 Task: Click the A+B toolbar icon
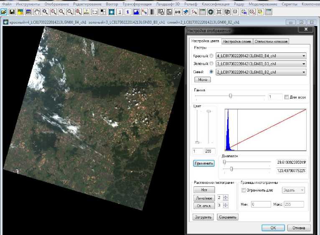178,12
